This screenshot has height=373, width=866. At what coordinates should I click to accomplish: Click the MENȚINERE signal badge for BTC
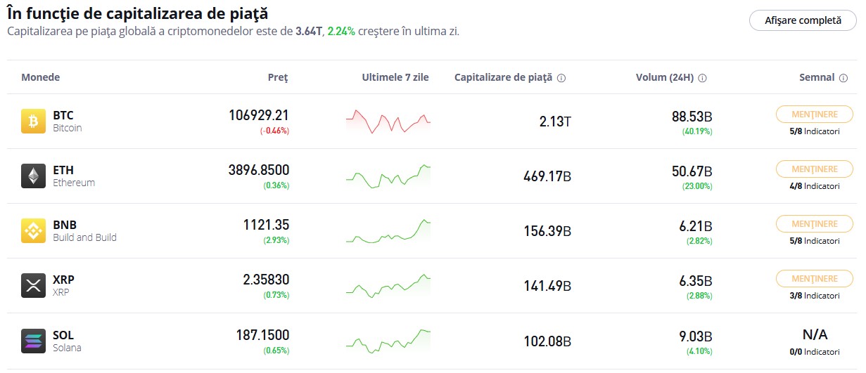coord(814,114)
